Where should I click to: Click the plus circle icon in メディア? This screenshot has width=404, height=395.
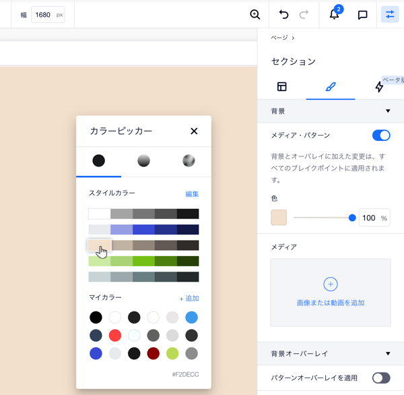click(331, 284)
